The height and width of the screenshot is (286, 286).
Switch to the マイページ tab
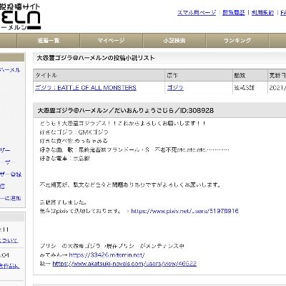click(112, 41)
